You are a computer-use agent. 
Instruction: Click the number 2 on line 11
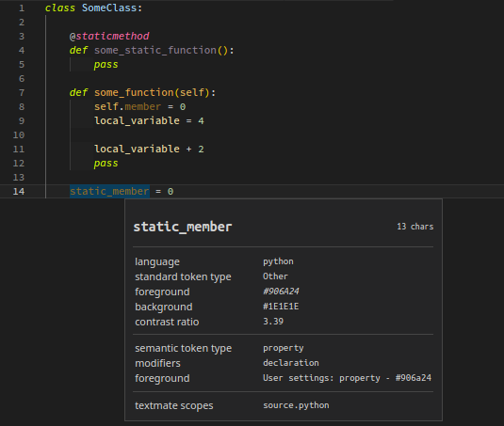(x=201, y=149)
